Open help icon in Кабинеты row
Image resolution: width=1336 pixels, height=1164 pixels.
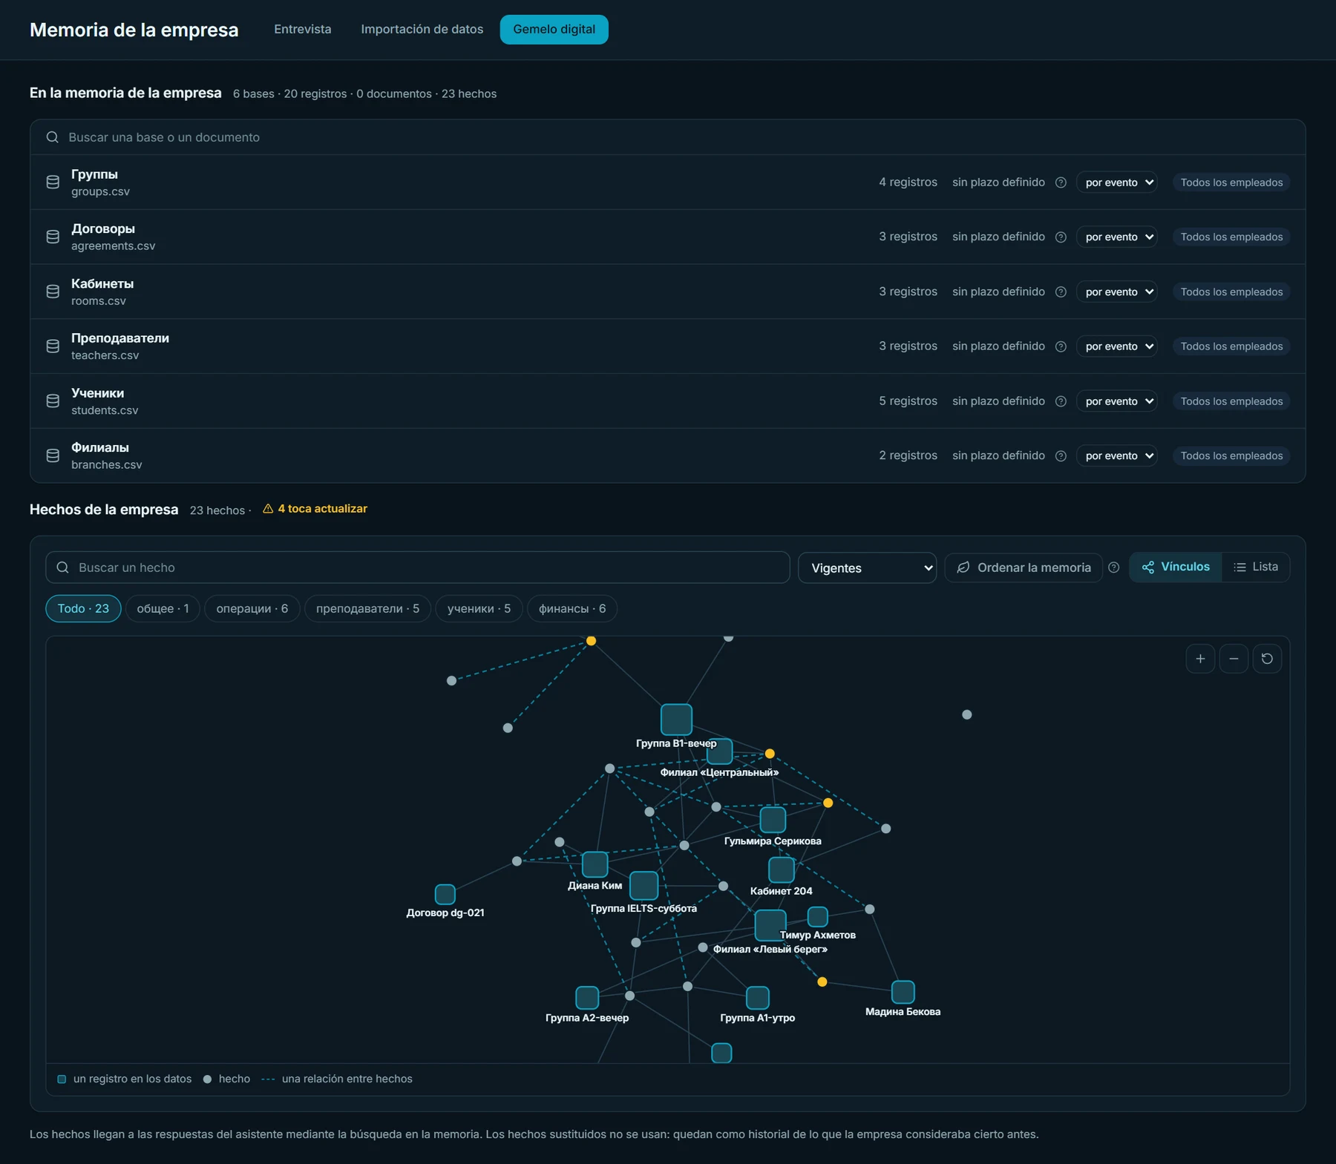pos(1061,292)
